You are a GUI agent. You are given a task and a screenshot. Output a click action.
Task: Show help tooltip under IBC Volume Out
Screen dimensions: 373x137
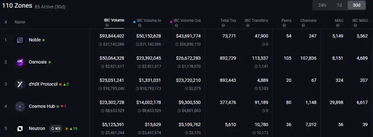pos(176,25)
